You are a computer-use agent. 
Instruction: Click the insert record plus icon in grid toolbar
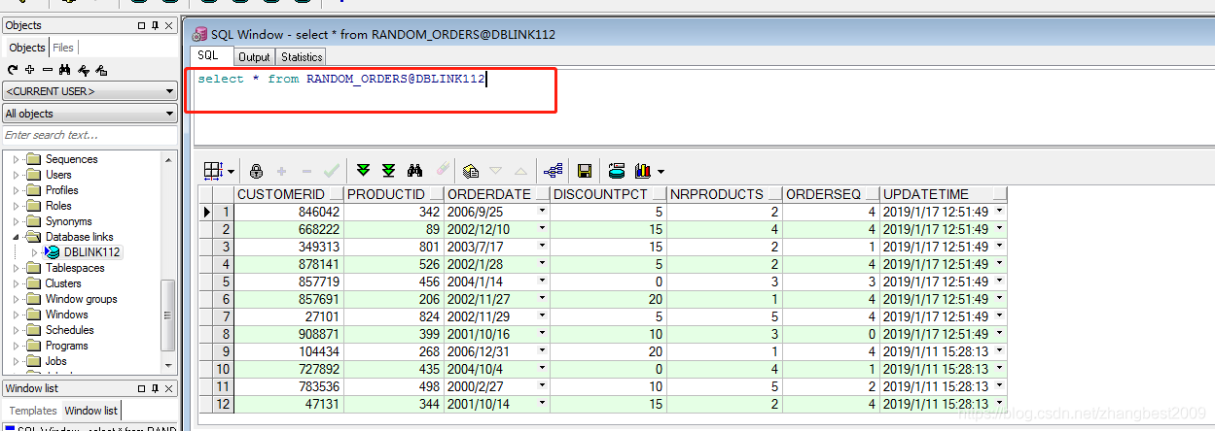pos(282,171)
